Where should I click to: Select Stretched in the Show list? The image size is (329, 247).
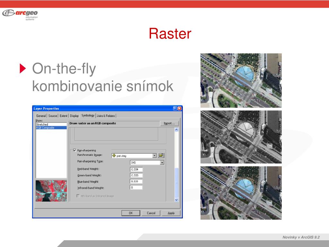point(42,124)
